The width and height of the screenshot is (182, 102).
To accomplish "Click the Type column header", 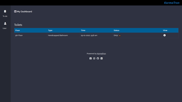I will [x=63, y=30].
